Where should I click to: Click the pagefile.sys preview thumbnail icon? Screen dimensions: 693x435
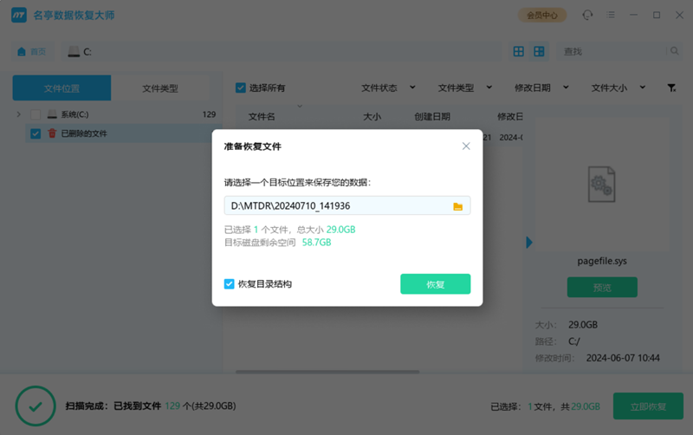[601, 185]
